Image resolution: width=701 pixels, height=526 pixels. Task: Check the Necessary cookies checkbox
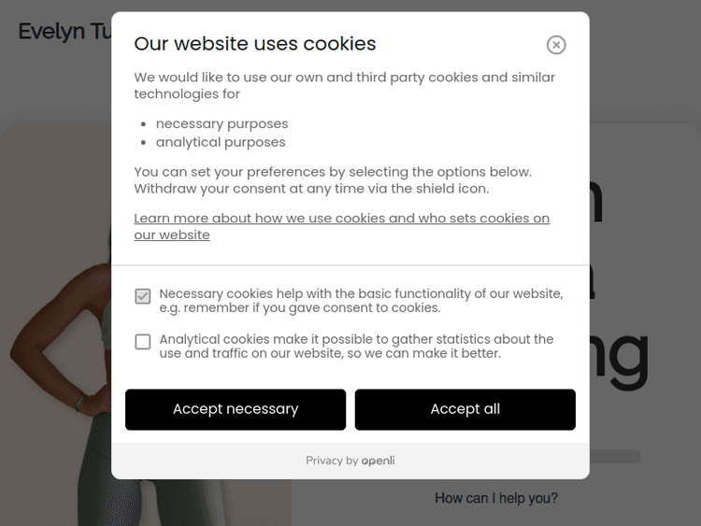click(143, 296)
